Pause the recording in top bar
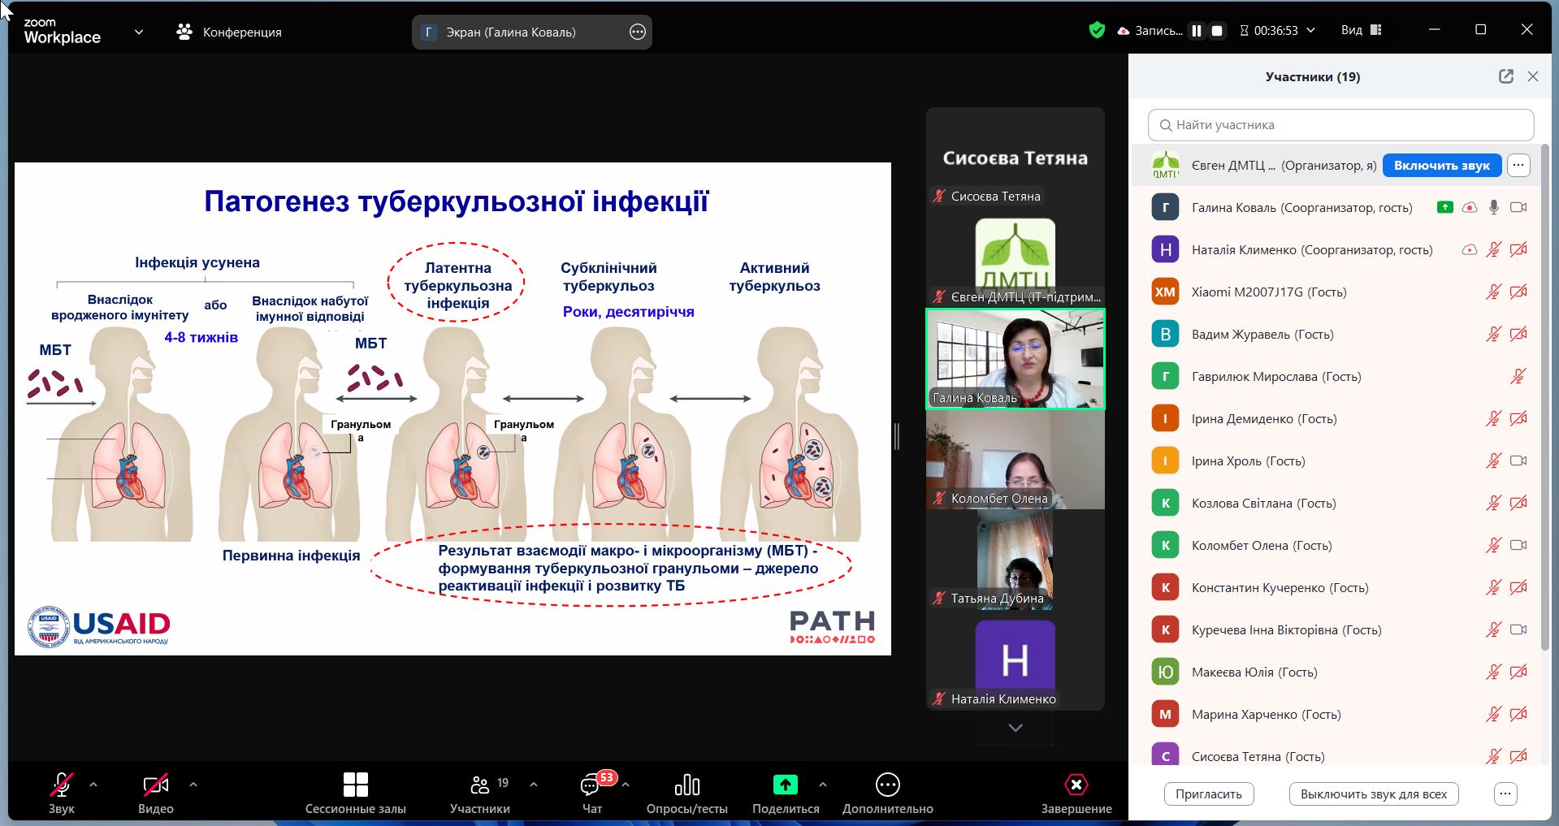 (x=1197, y=31)
